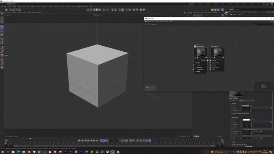
Task: Click the highlighted axis icon in top center toolbar
Action: (x=97, y=10)
